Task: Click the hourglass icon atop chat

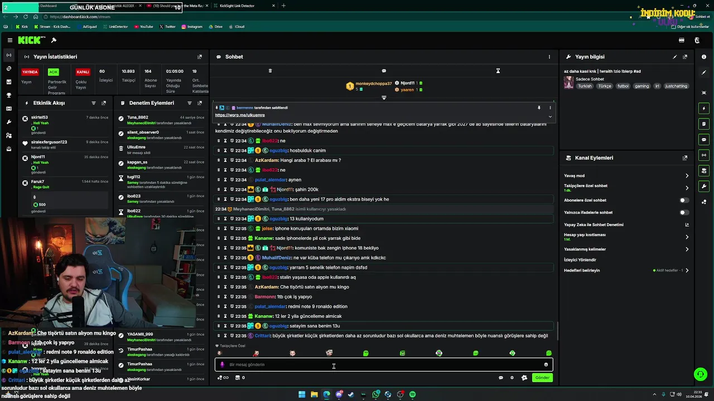Action: [x=498, y=71]
